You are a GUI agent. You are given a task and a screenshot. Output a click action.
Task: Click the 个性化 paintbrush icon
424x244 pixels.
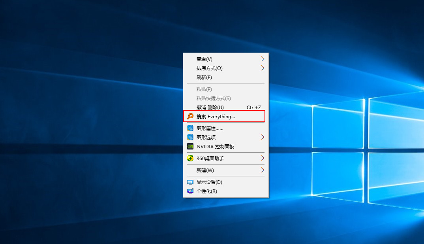190,191
